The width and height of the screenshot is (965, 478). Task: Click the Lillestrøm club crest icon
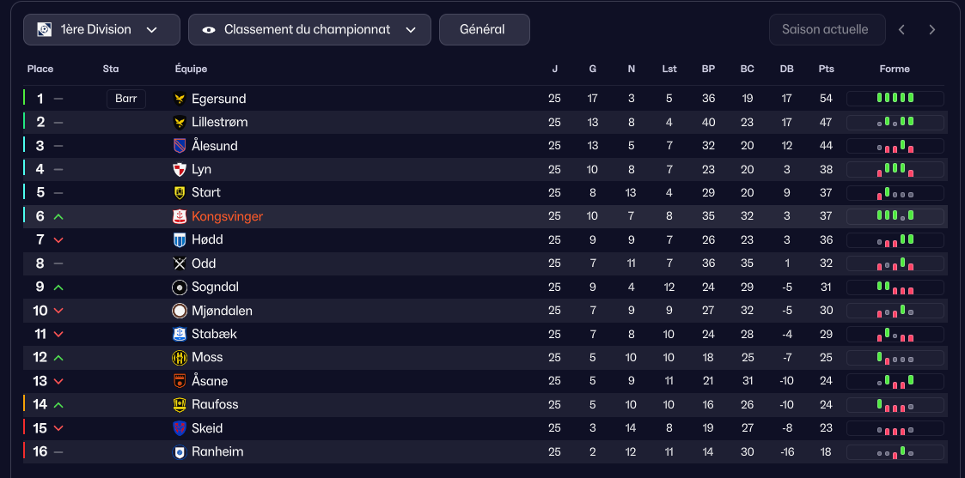point(180,123)
